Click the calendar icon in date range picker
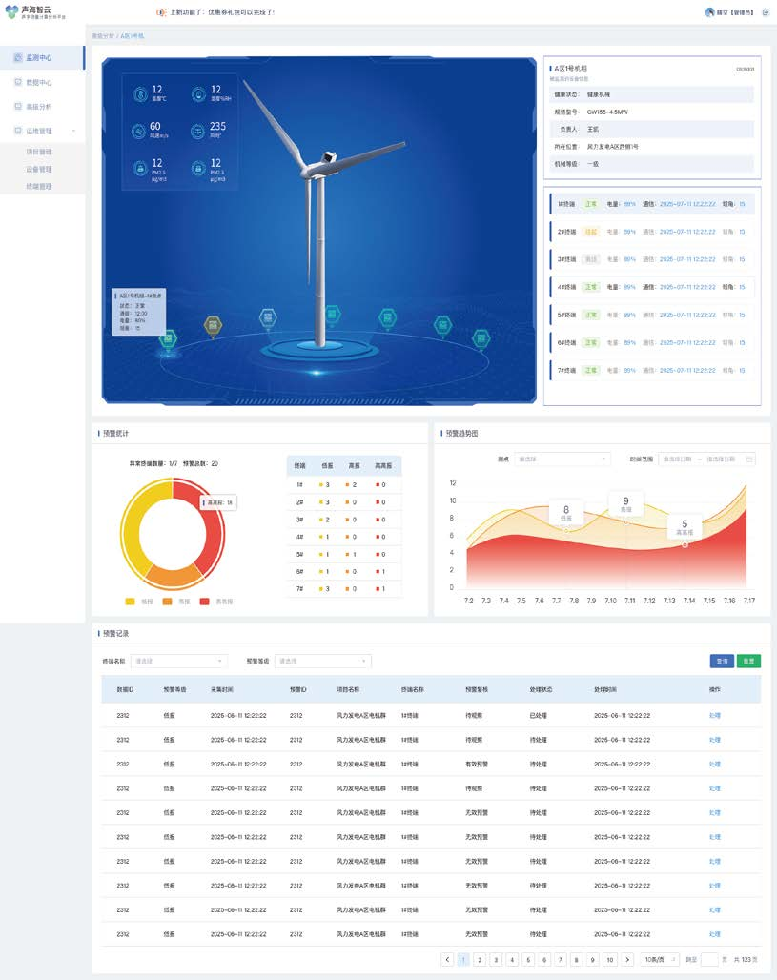Viewport: 777px width, 980px height. [x=749, y=459]
